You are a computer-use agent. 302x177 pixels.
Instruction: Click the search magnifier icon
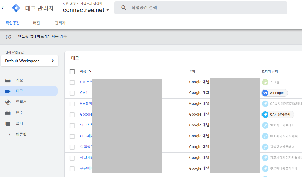124,8
